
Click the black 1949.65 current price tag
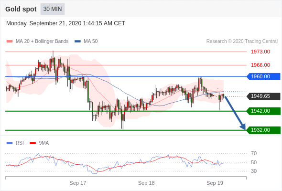(x=263, y=96)
